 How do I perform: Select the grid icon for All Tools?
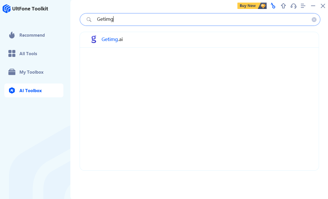(x=12, y=53)
